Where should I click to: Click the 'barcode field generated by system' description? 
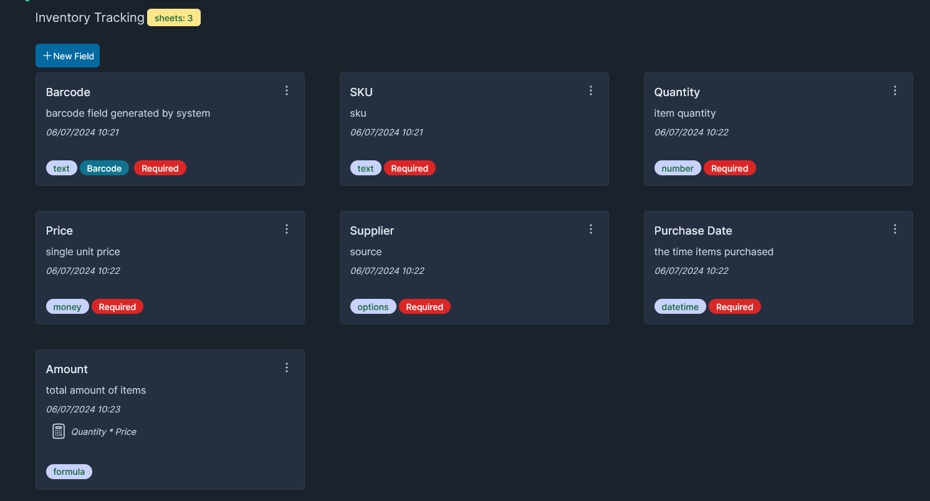click(128, 114)
